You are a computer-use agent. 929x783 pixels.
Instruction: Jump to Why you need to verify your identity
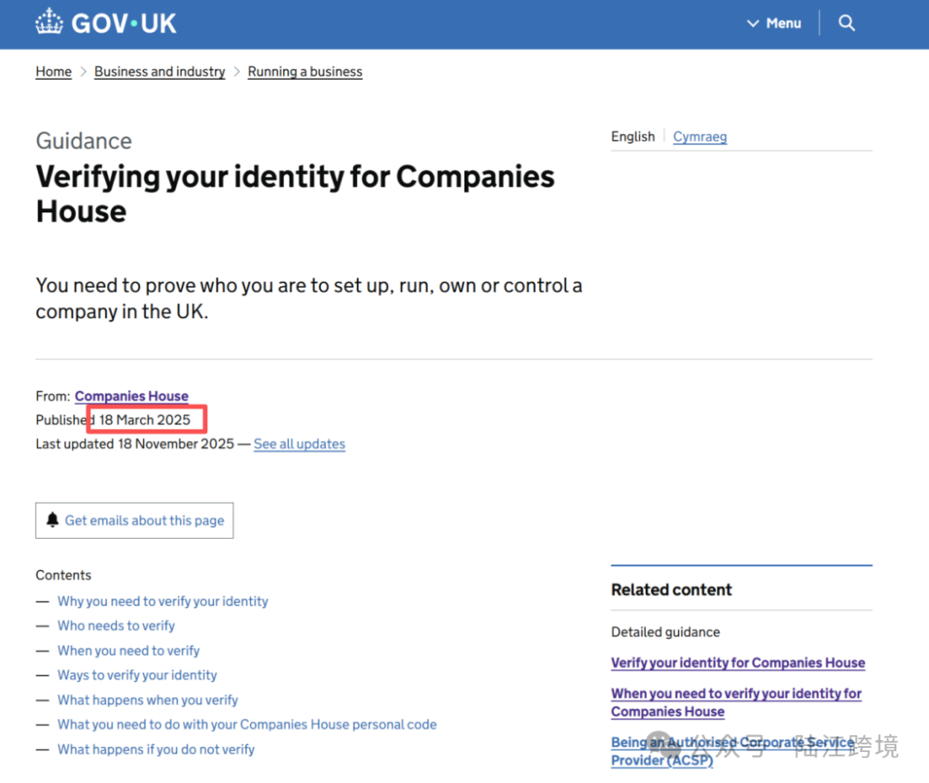point(163,601)
